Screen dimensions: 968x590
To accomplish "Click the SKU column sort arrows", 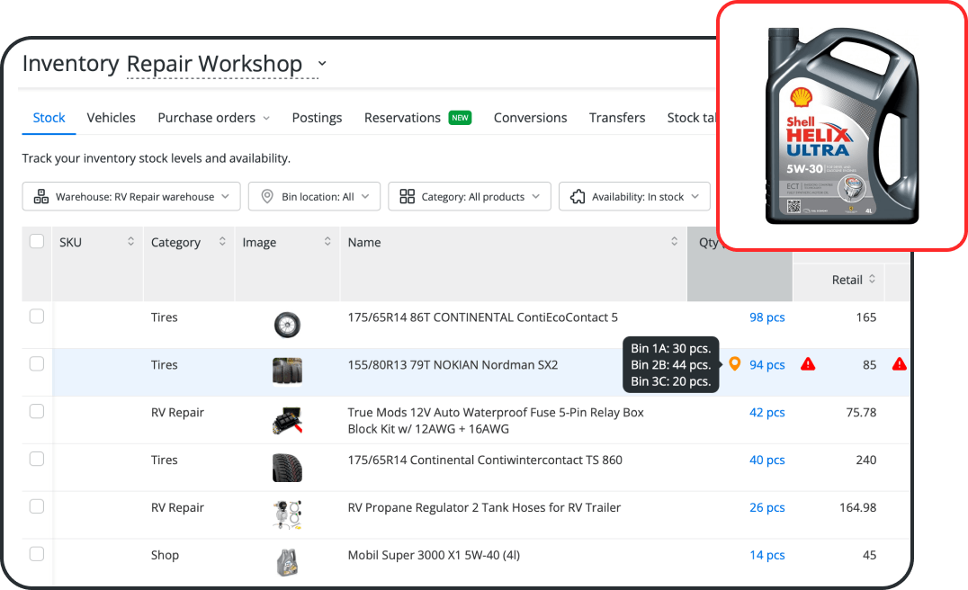I will coord(130,242).
